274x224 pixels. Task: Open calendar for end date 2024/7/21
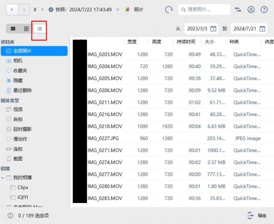click(262, 29)
